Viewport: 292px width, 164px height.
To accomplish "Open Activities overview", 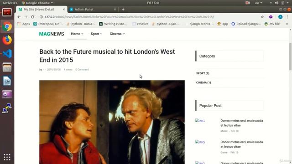I will tap(10, 3).
